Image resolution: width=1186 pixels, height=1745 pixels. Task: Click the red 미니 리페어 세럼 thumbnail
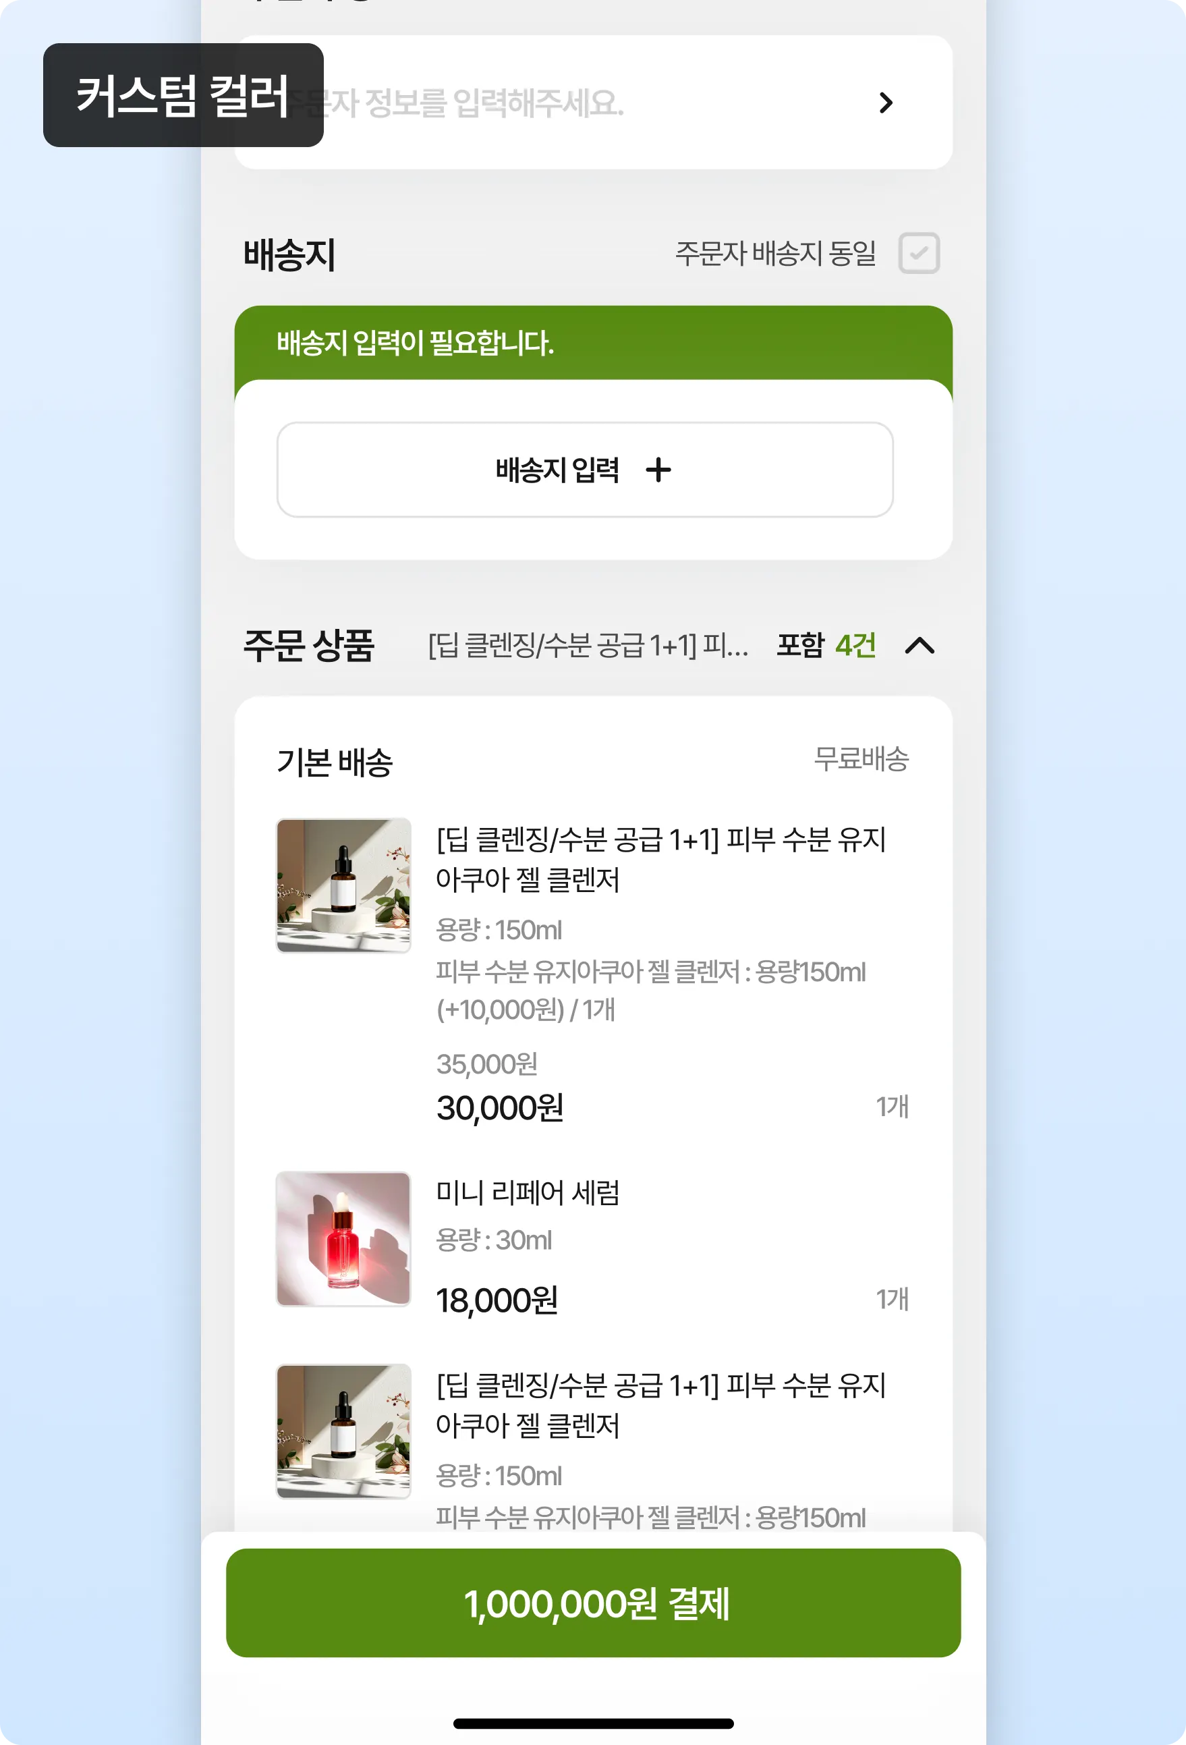pos(344,1238)
